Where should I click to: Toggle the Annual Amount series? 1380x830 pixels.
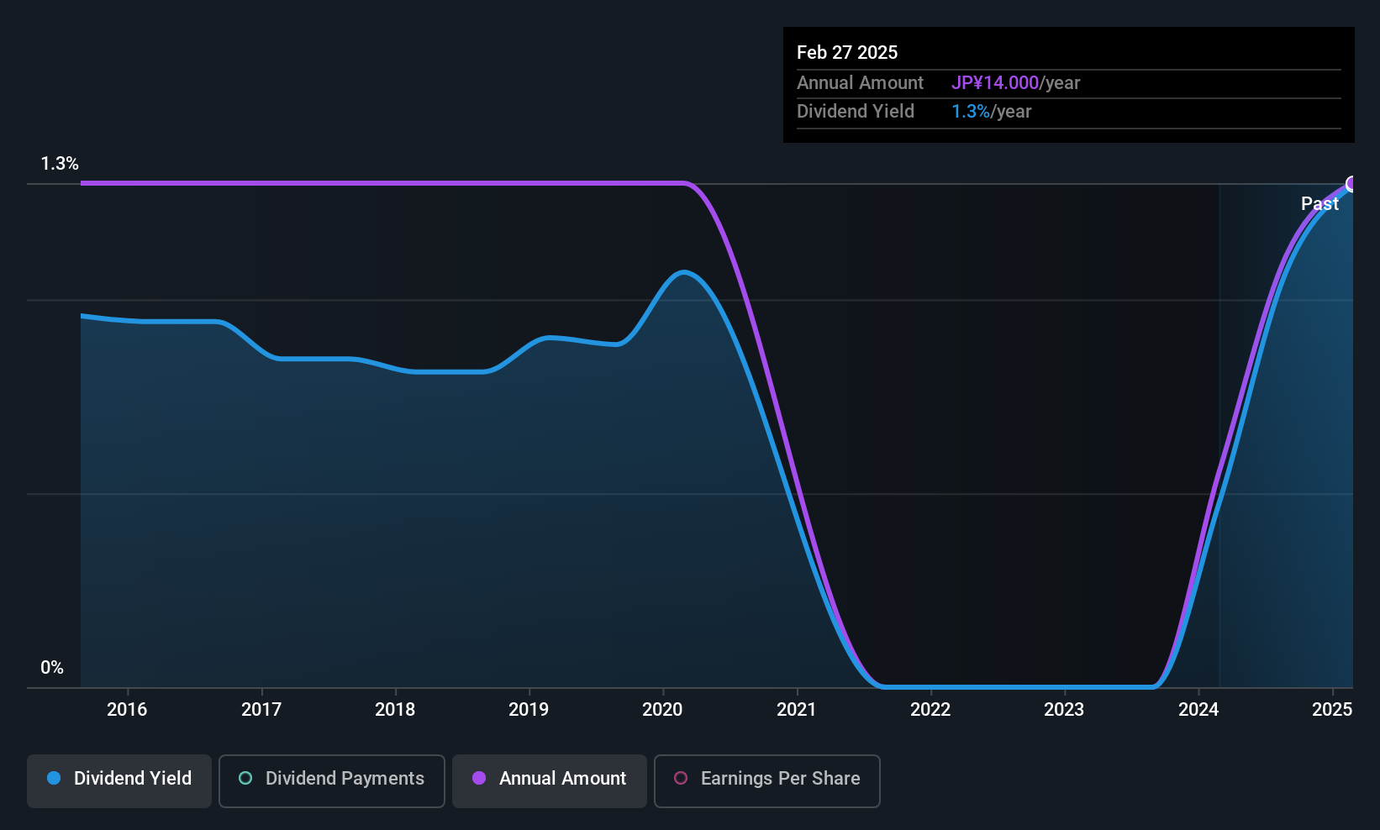pyautogui.click(x=550, y=781)
